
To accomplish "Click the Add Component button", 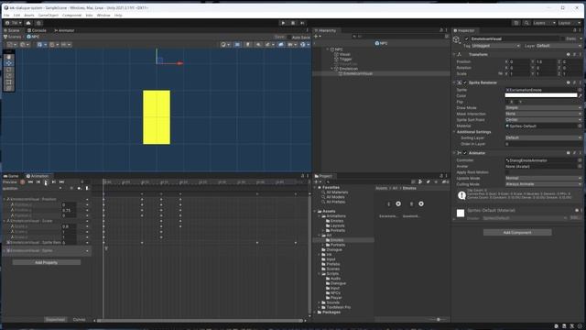I will (517, 233).
